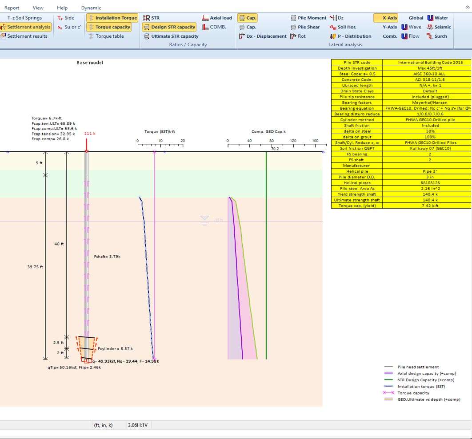Open the Dynamic menu

(91, 8)
